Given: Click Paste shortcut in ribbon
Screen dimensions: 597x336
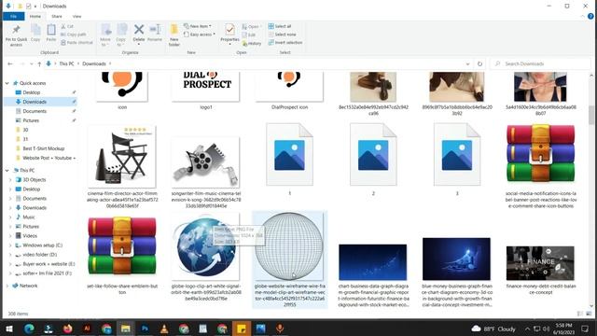Looking at the screenshot, I should (x=76, y=42).
